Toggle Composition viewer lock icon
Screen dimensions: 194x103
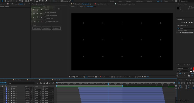(x=73, y=4)
